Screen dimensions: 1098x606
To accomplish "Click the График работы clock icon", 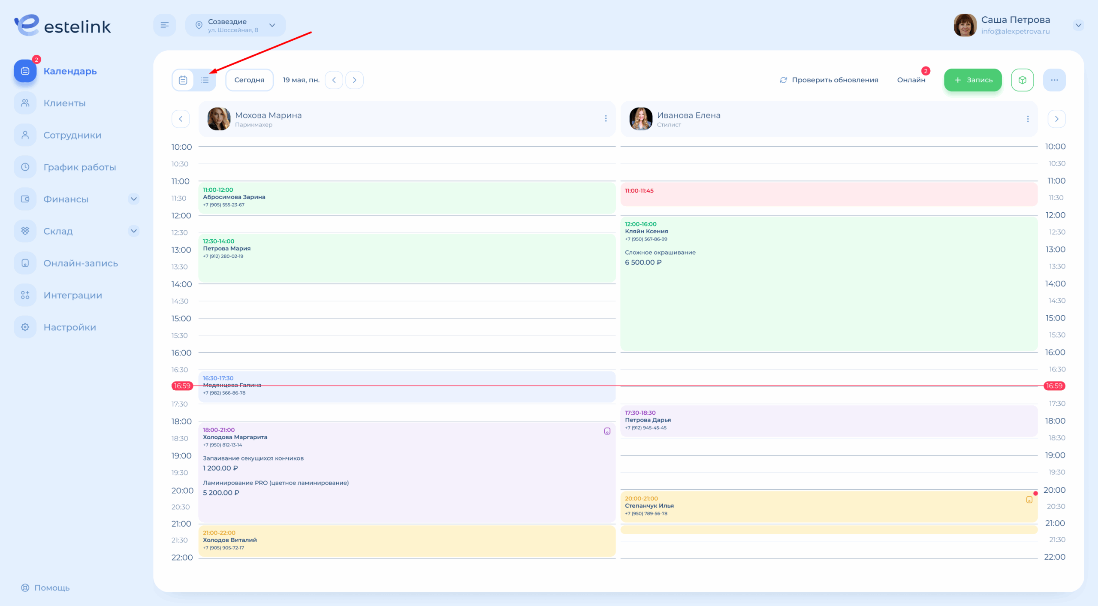I will (25, 167).
